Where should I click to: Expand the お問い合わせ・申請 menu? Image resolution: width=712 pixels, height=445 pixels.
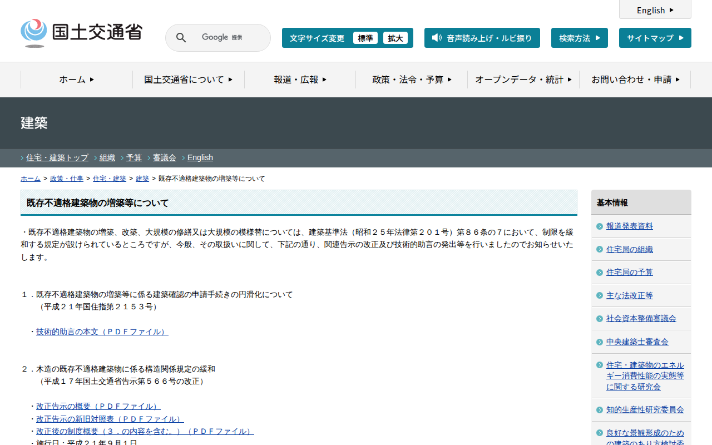(x=635, y=80)
